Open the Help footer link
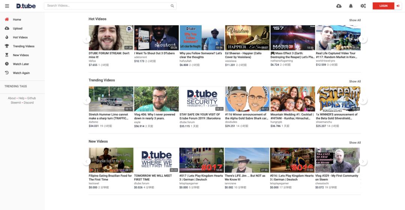This screenshot has height=210, width=405. pos(21,98)
